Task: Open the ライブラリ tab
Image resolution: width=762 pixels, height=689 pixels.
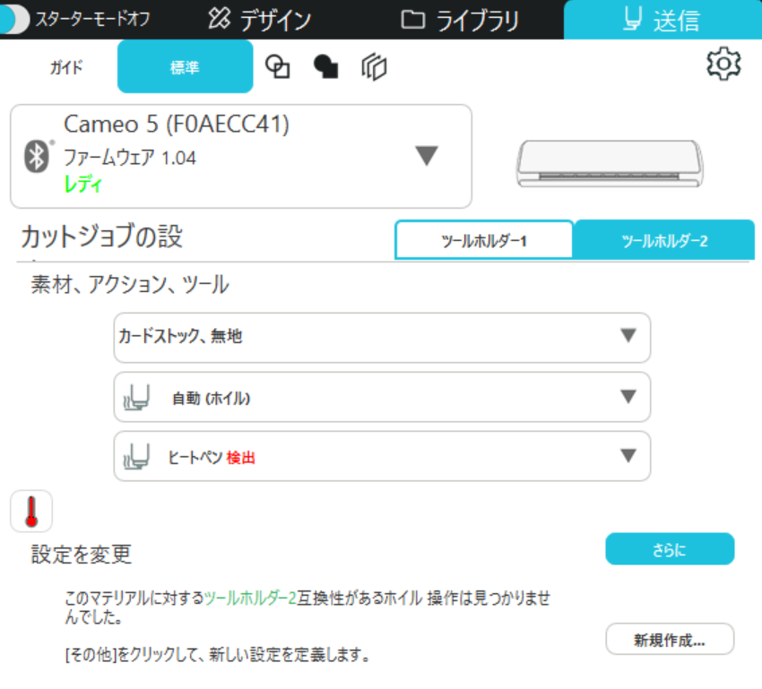Action: pos(460,20)
